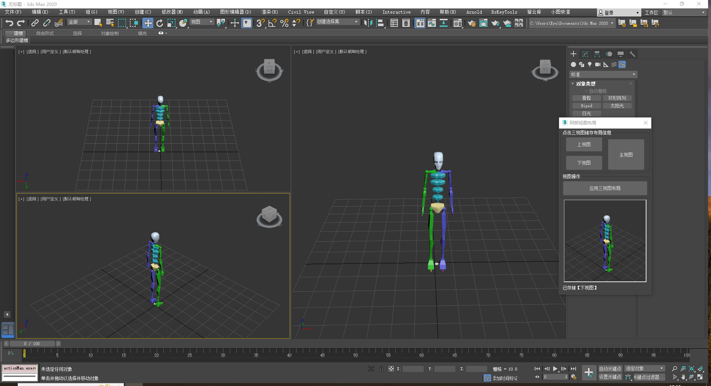Click the 应用三视图布局 button
The image size is (711, 386).
[605, 188]
